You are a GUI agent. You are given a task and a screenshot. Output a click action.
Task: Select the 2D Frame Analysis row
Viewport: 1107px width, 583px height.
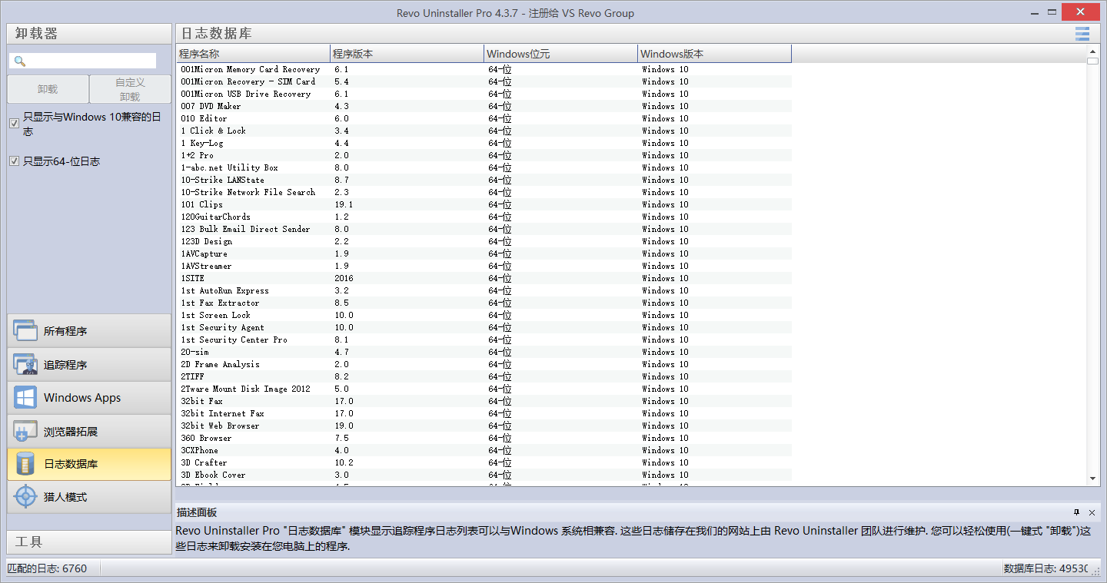pyautogui.click(x=484, y=364)
